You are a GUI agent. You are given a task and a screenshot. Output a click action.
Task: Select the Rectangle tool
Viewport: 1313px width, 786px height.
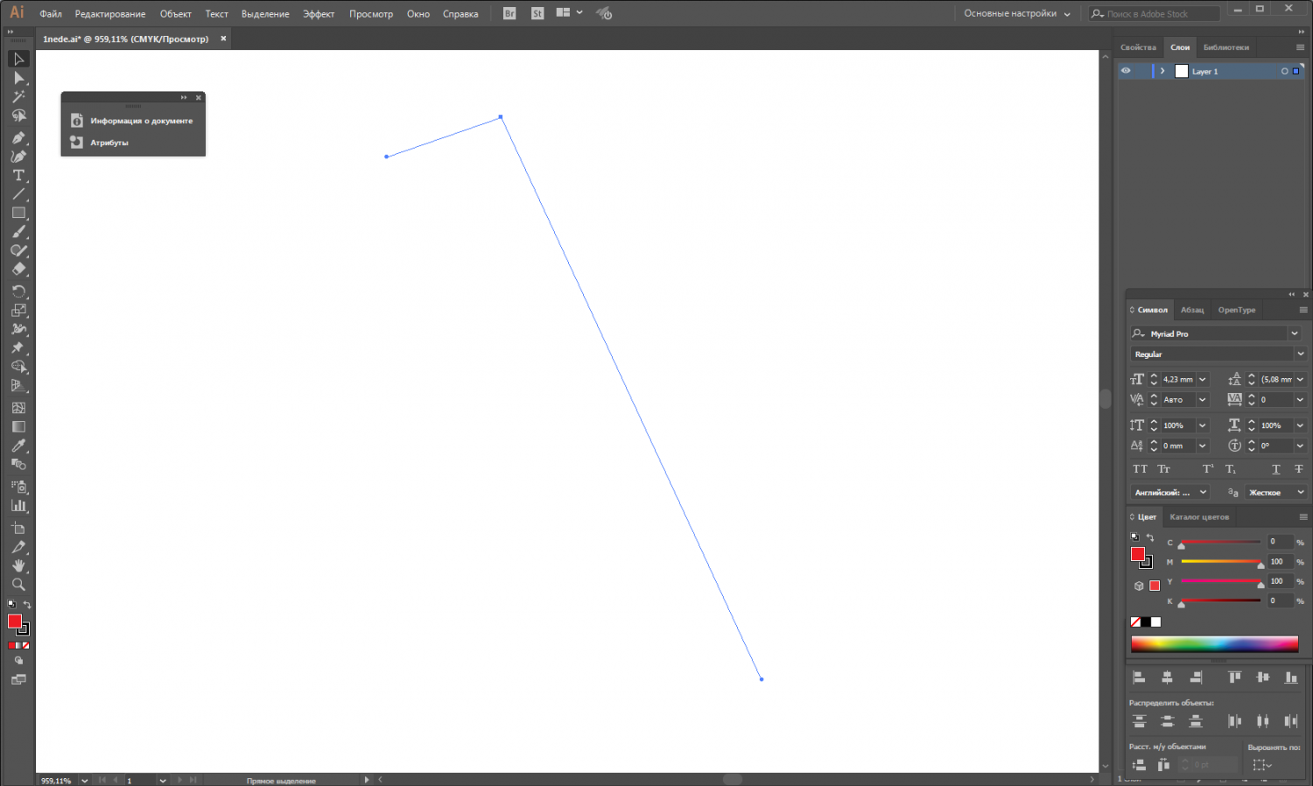[18, 213]
